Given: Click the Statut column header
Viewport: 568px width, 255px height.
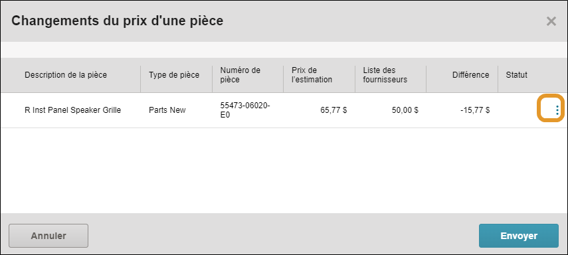Looking at the screenshot, I should (x=517, y=75).
